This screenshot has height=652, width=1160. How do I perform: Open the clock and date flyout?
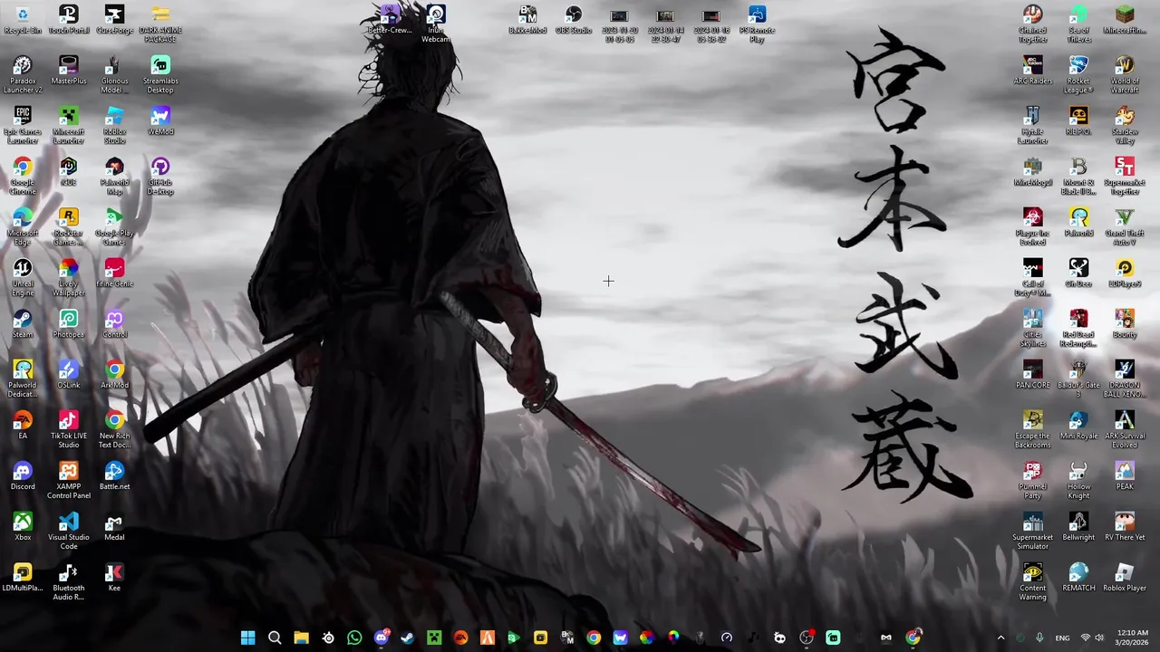1132,638
